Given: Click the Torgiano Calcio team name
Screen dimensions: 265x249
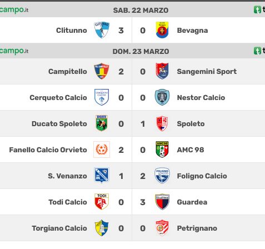Looking at the screenshot, I should coord(59,228).
